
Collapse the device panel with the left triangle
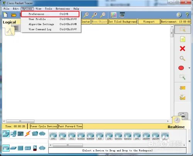point(189,141)
